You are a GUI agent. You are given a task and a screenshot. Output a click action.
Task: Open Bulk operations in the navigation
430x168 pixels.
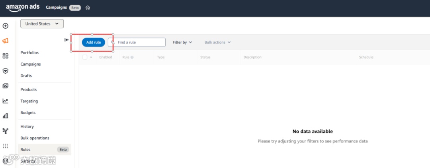point(35,138)
